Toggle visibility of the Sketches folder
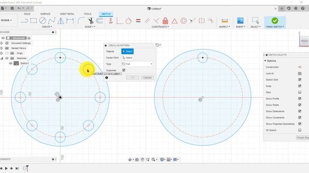This screenshot has width=309, height=173. tap(7, 58)
